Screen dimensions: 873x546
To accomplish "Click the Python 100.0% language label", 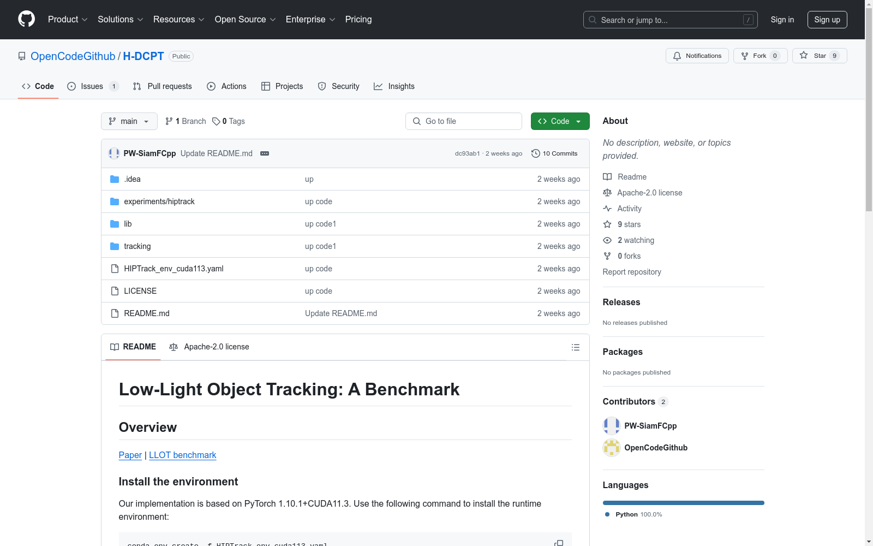I will tap(633, 514).
